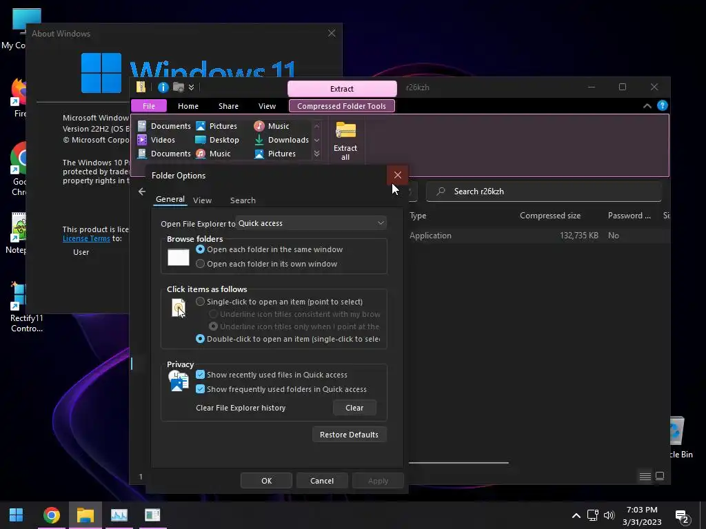The height and width of the screenshot is (529, 706).
Task: Select Open each folder in the same window
Action: 270,249
